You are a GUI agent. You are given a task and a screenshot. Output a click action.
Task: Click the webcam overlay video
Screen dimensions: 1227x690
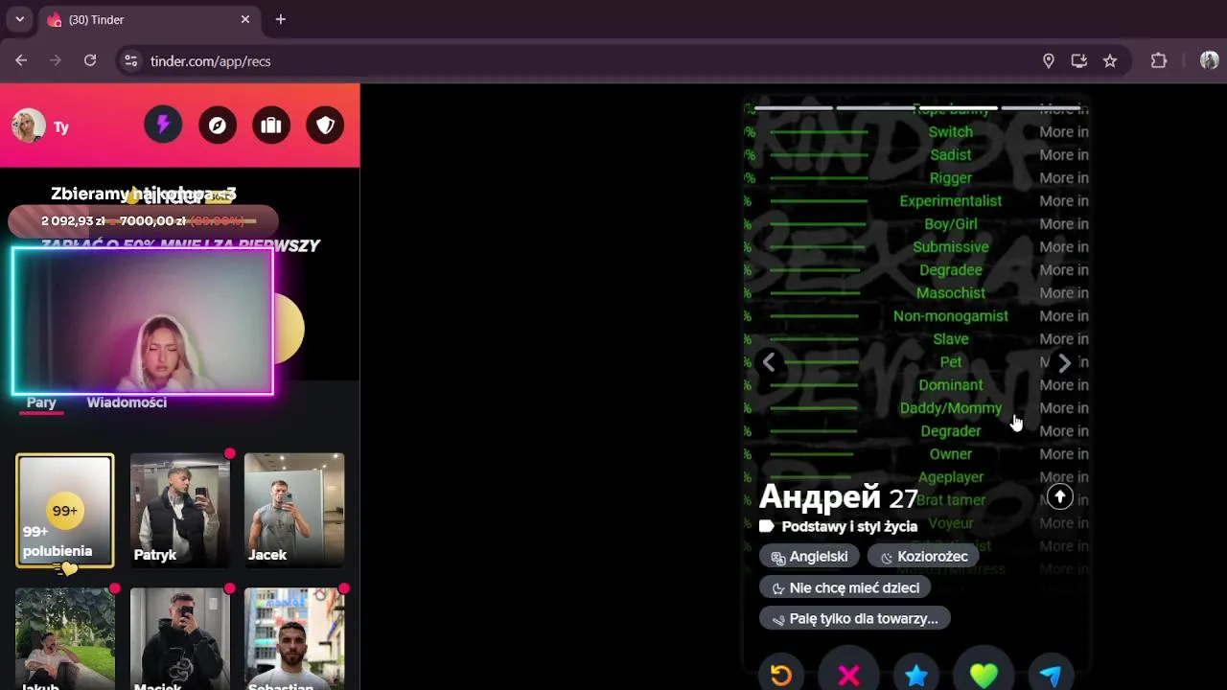click(x=143, y=321)
